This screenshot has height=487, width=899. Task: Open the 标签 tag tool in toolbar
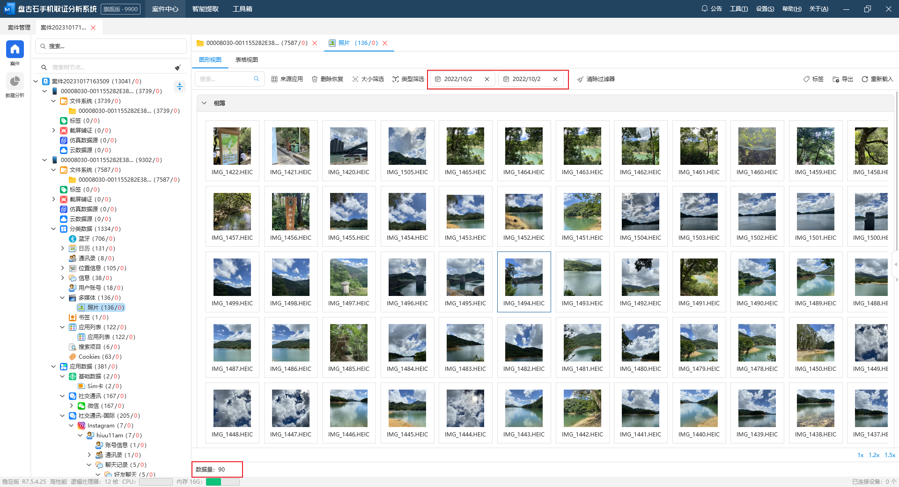point(806,79)
